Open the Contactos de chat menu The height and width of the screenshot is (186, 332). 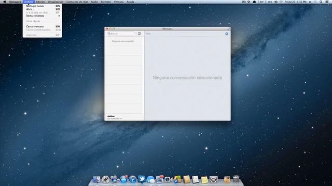point(77,2)
